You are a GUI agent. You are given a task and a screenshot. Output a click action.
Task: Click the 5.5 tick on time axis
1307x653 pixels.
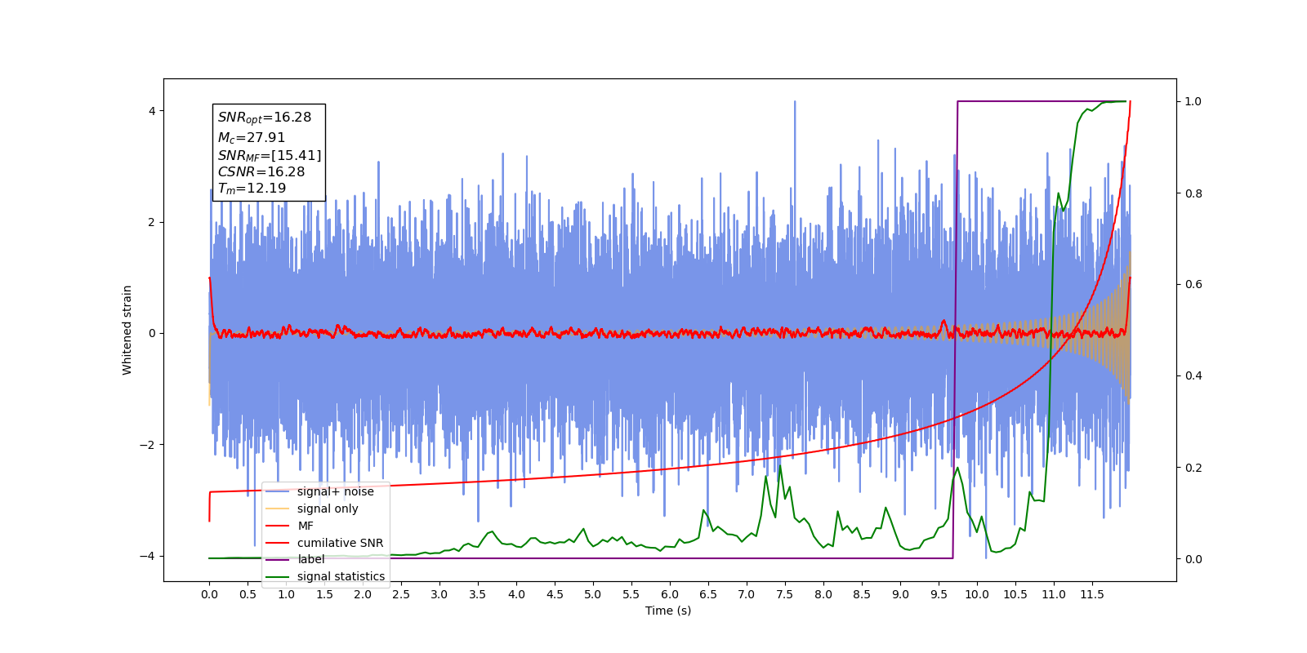pyautogui.click(x=631, y=594)
